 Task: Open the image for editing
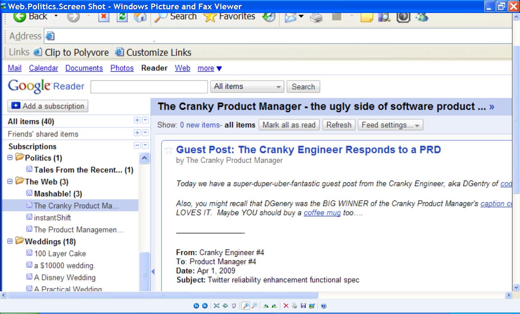coord(312,306)
